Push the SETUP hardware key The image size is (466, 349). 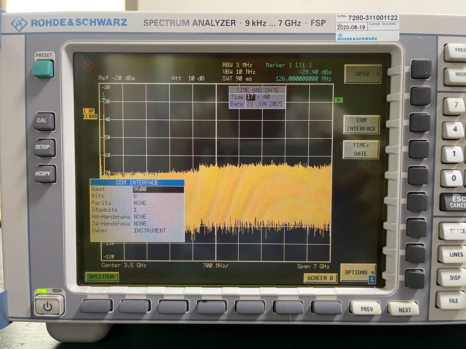coord(44,147)
